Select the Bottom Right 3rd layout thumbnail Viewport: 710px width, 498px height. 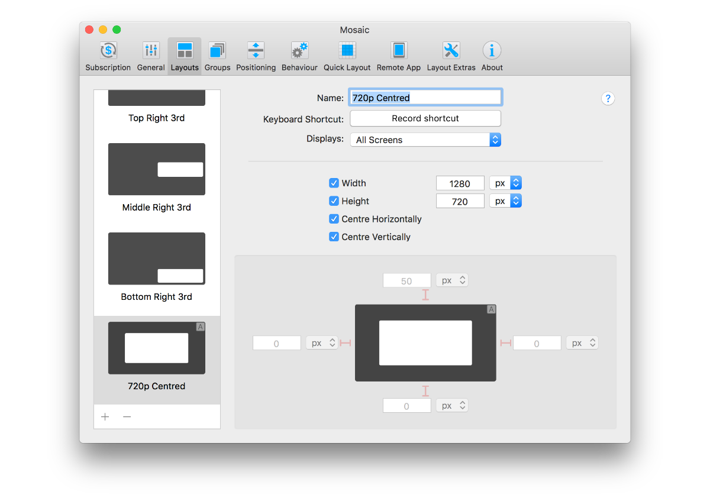click(x=157, y=258)
